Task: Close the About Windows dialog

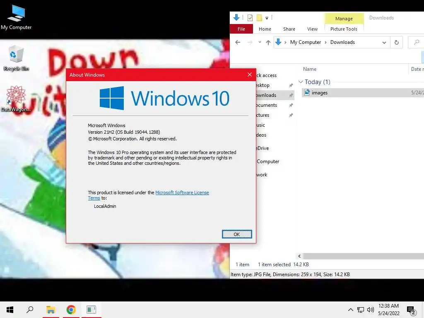Action: (250, 75)
